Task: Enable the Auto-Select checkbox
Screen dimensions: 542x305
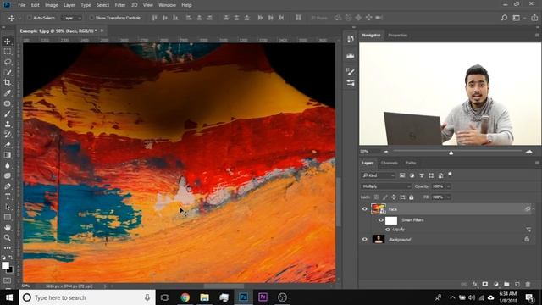Action: (x=30, y=18)
